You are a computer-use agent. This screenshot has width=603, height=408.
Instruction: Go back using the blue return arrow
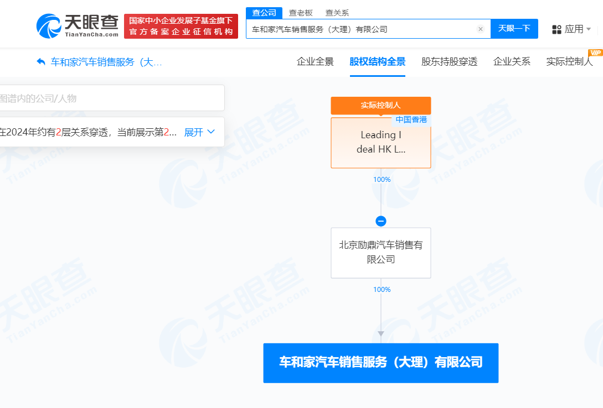[x=41, y=62]
